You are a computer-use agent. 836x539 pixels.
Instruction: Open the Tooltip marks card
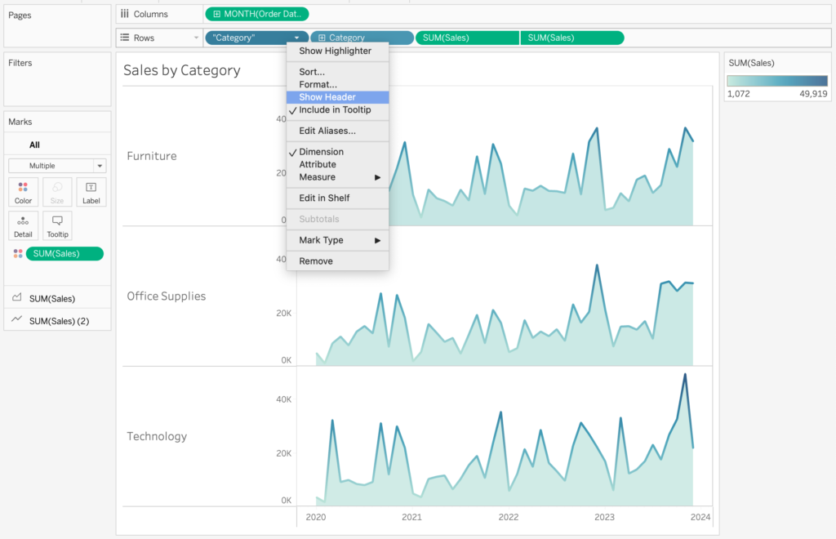tap(57, 226)
